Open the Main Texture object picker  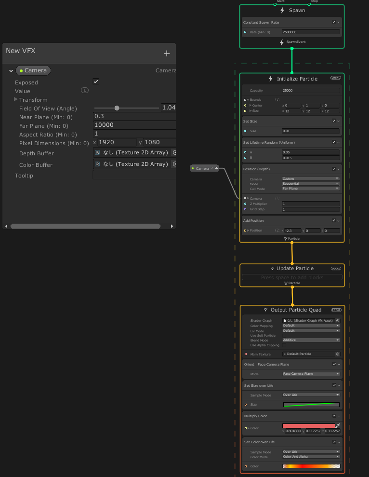click(338, 354)
